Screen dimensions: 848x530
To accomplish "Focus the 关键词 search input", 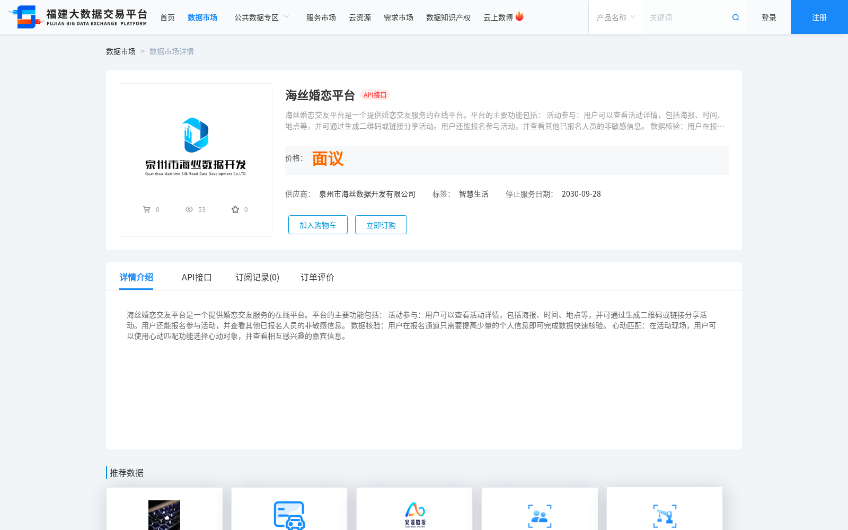I will 686,17.
